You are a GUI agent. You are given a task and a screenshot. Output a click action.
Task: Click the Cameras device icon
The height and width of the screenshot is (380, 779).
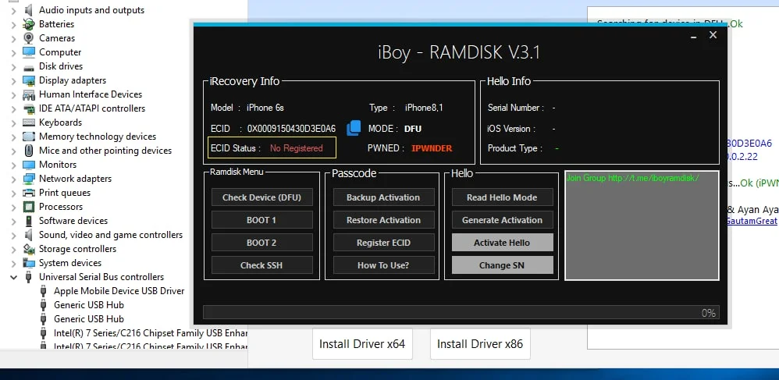click(29, 38)
